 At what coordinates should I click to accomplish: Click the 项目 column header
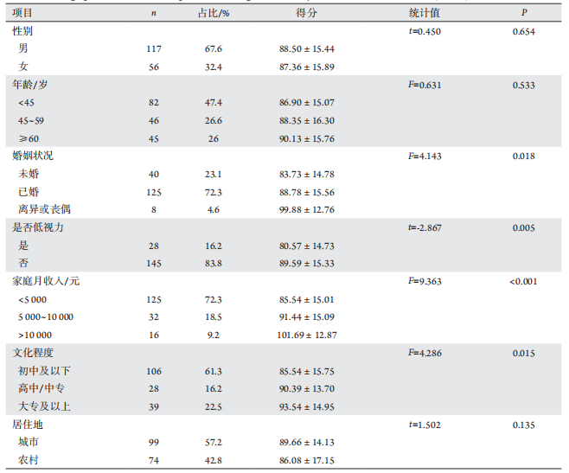click(x=22, y=13)
